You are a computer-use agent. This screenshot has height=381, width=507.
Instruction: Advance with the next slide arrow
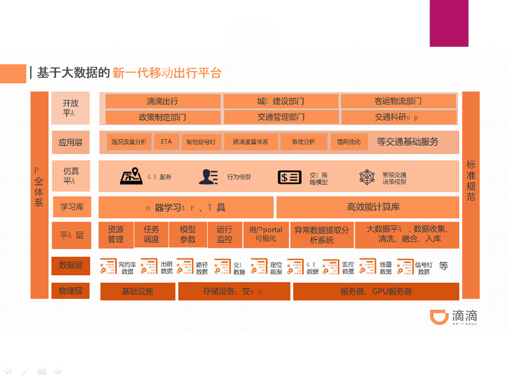[x=58, y=371]
